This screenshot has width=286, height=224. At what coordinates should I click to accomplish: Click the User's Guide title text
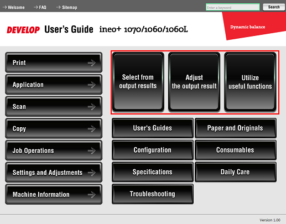point(69,29)
